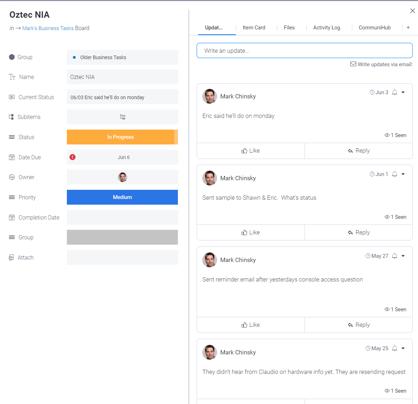Close the Oztec NIA item panel

(412, 11)
